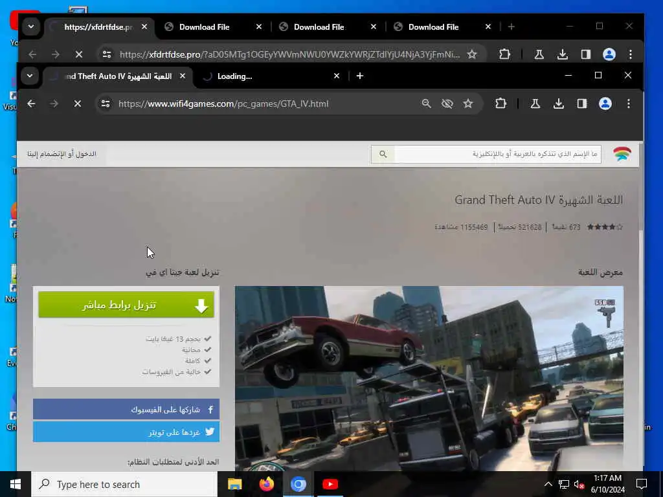The image size is (663, 497).
Task: Bookmark the wifi4games page with star
Action: point(467,104)
